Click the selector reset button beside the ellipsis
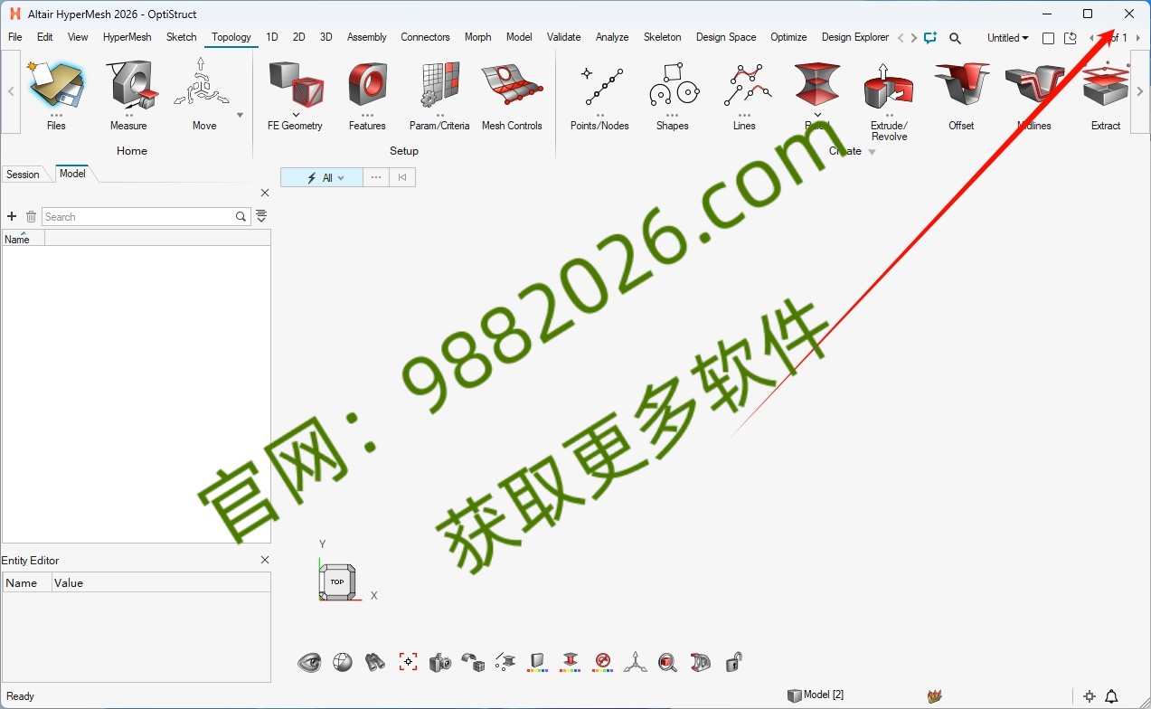This screenshot has width=1151, height=709. click(x=402, y=178)
